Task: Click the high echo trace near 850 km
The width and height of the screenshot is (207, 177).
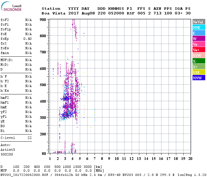Action: (75, 29)
